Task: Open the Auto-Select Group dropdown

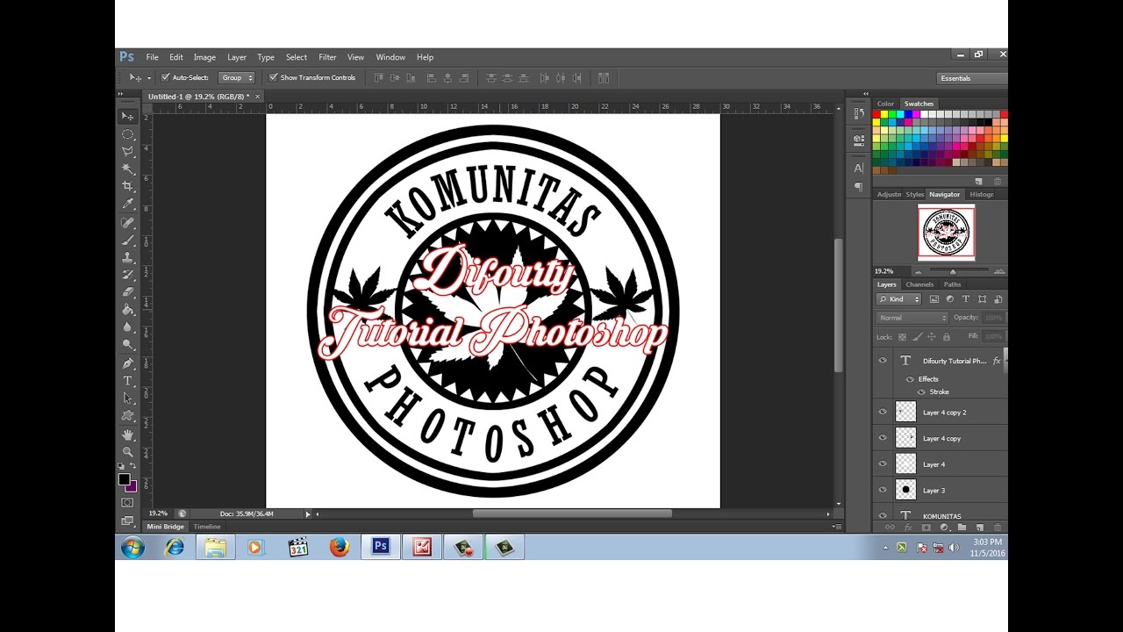Action: [236, 77]
